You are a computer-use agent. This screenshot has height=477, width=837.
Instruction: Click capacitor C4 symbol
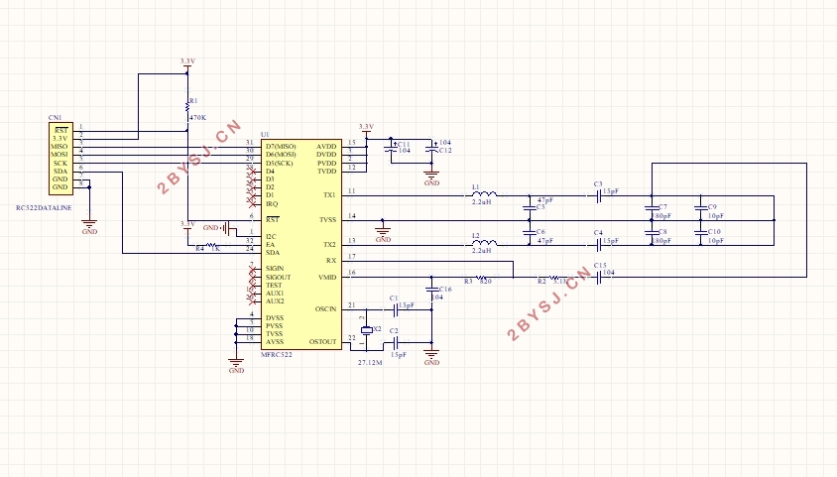599,245
